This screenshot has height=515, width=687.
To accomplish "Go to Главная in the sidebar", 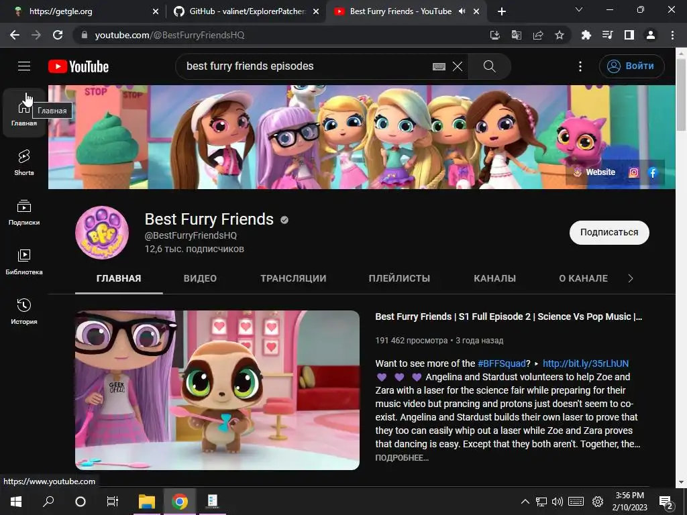I will coord(24,113).
